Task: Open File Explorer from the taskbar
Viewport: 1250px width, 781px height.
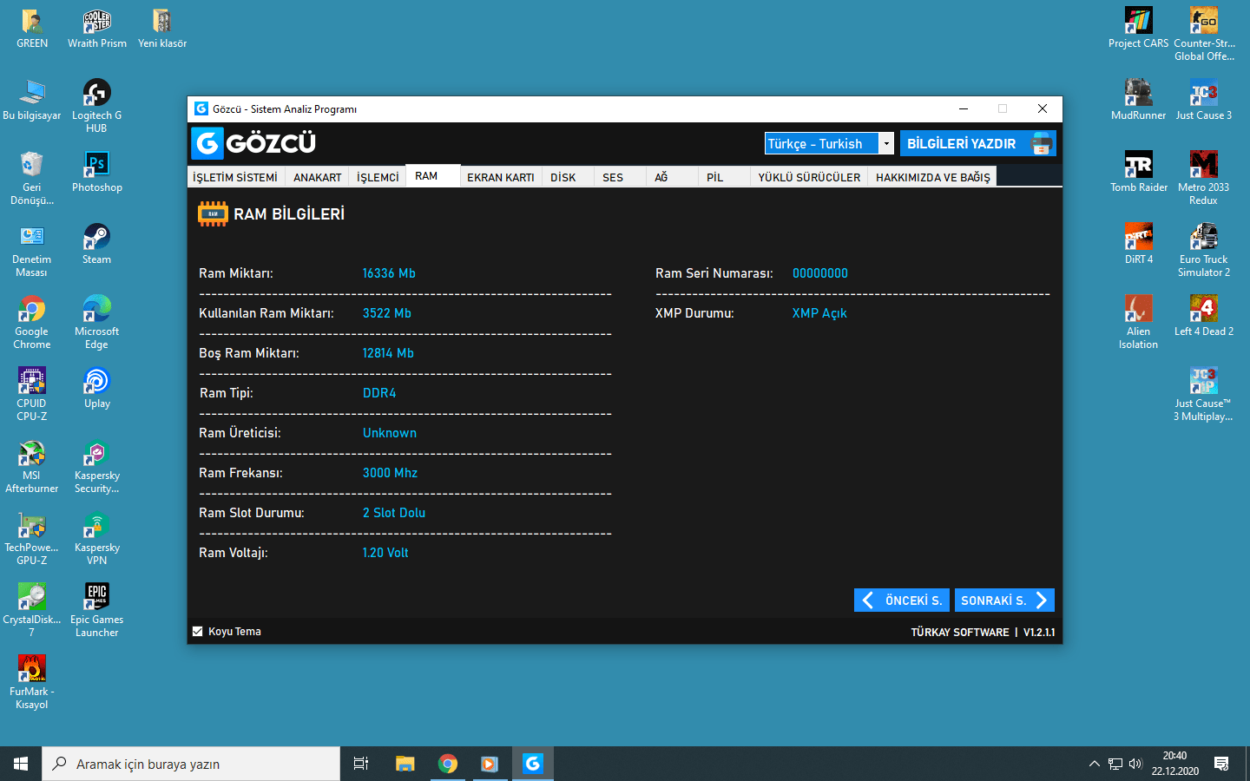Action: click(405, 764)
